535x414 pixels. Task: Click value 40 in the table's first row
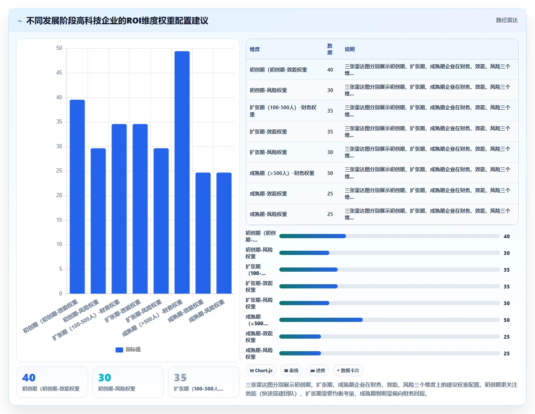click(330, 70)
